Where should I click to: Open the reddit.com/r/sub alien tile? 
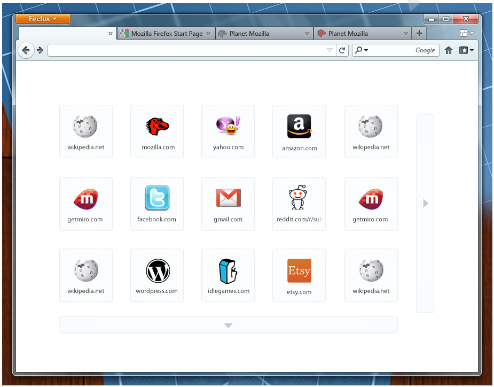(299, 204)
